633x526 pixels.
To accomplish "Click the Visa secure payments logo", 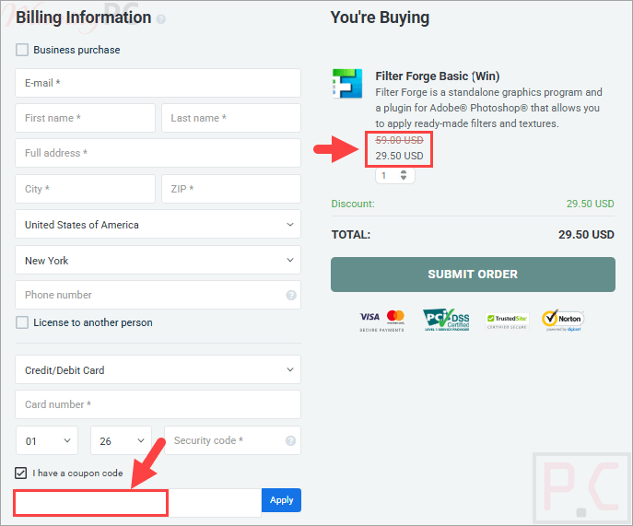I will 369,317.
